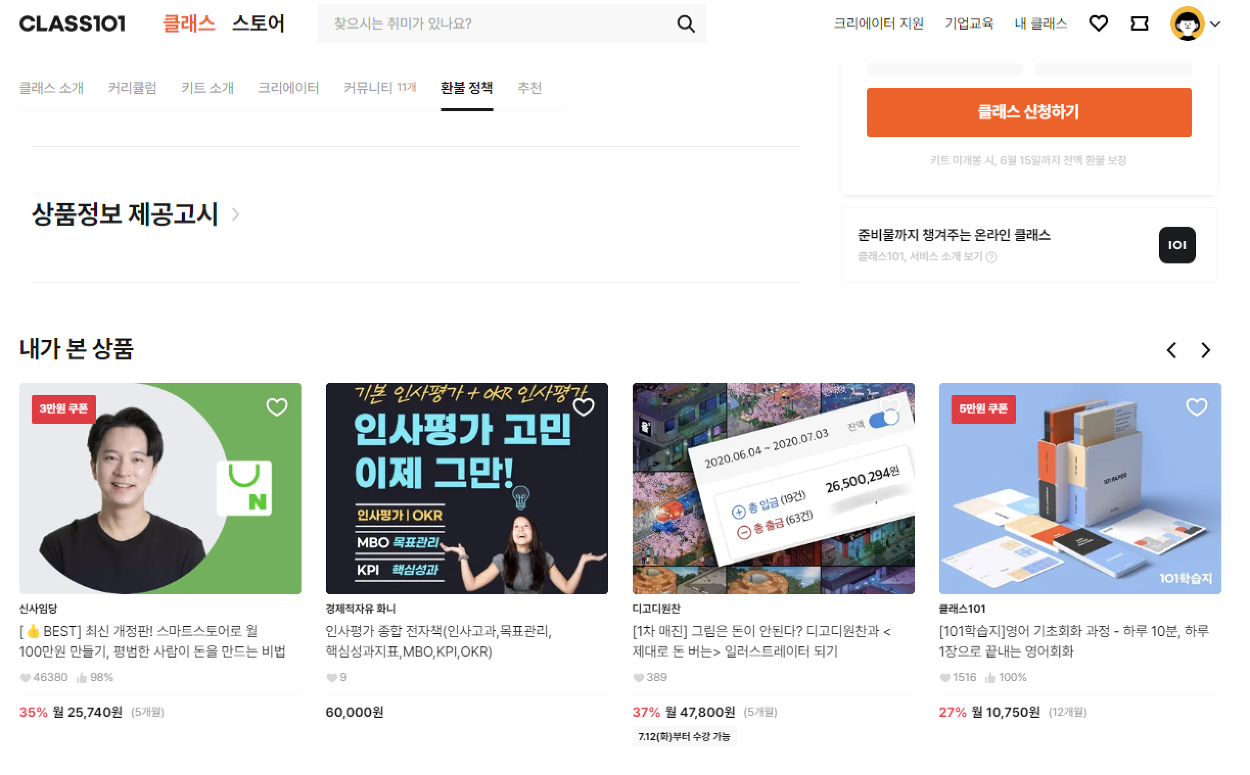This screenshot has height=775, width=1250.
Task: Click the 1516 likes count
Action: 957,677
